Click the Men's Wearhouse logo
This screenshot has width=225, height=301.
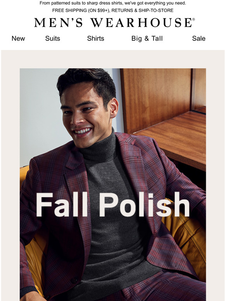(x=113, y=23)
